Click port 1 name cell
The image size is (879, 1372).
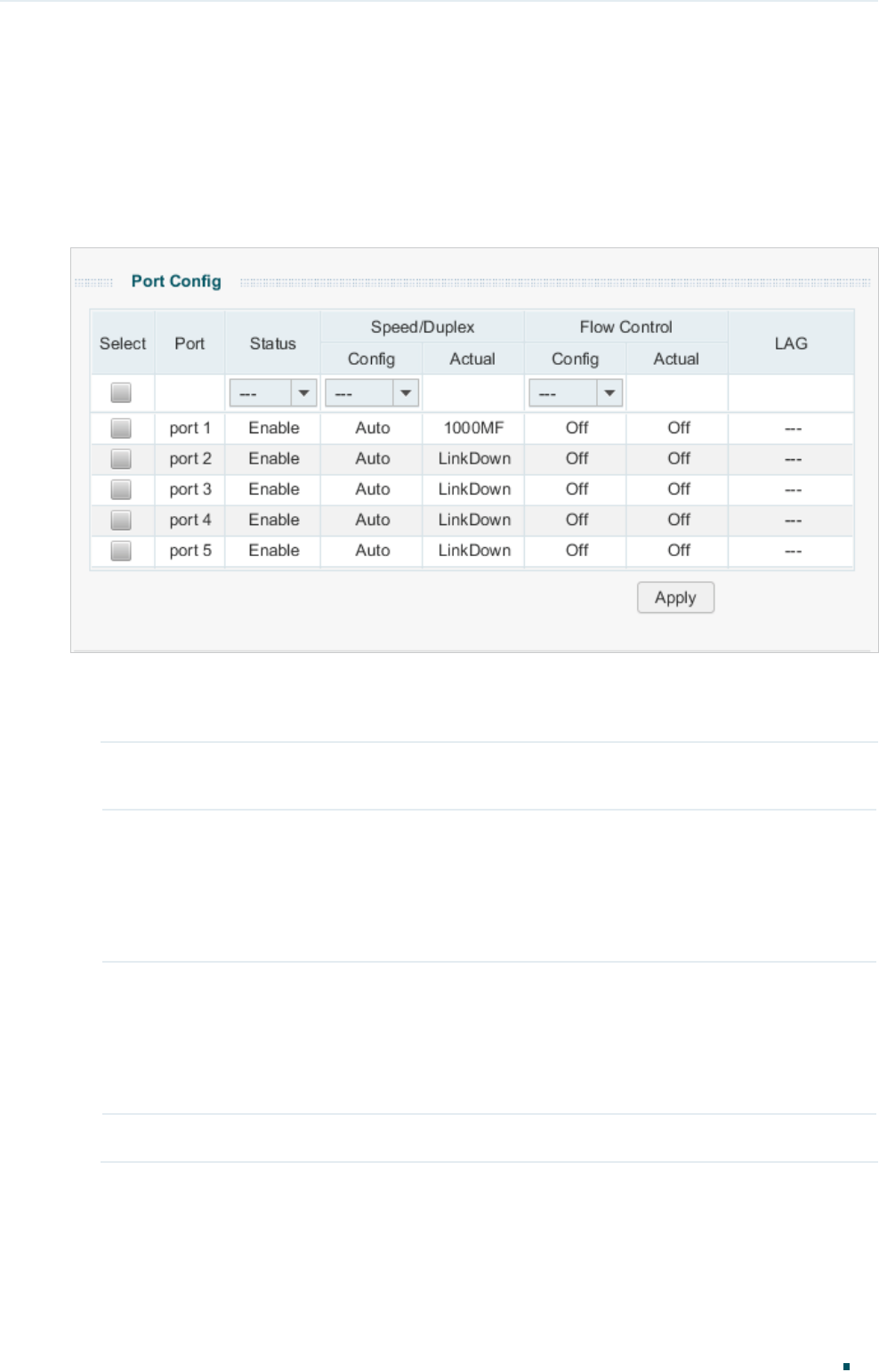[190, 428]
